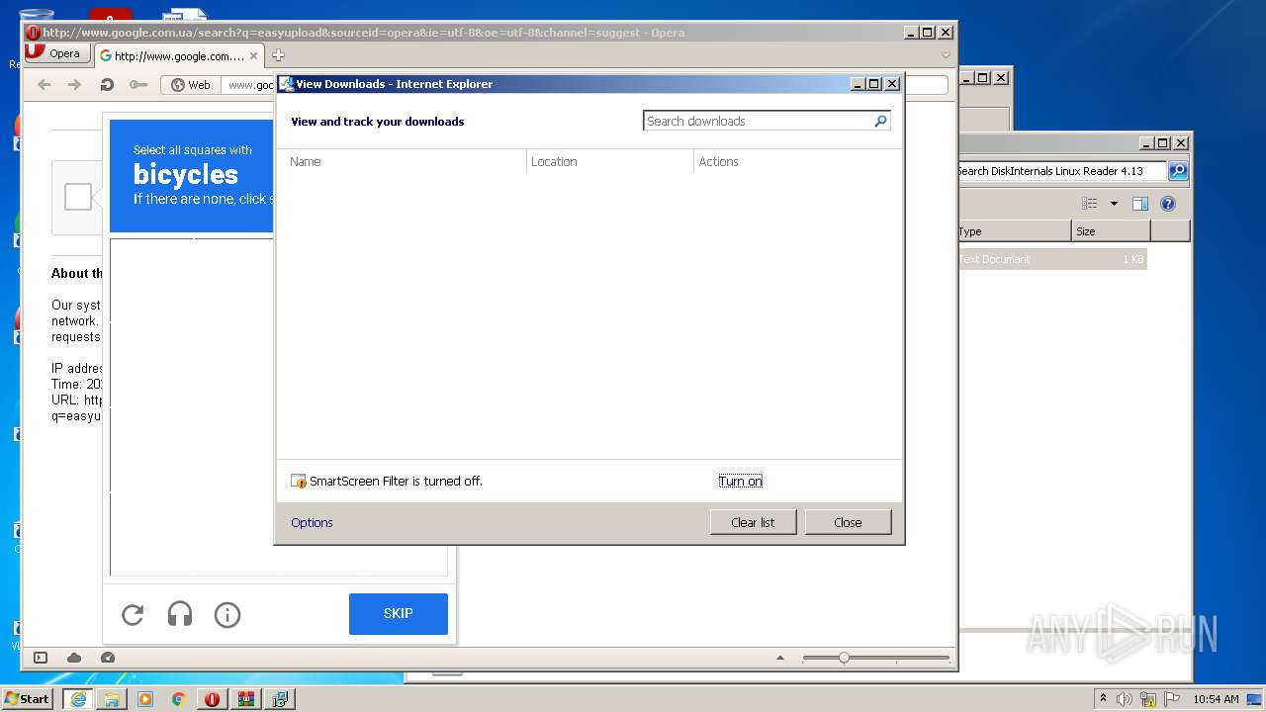Open Windows Explorer from taskbar
Screen dimensions: 1266x712
pos(112,699)
